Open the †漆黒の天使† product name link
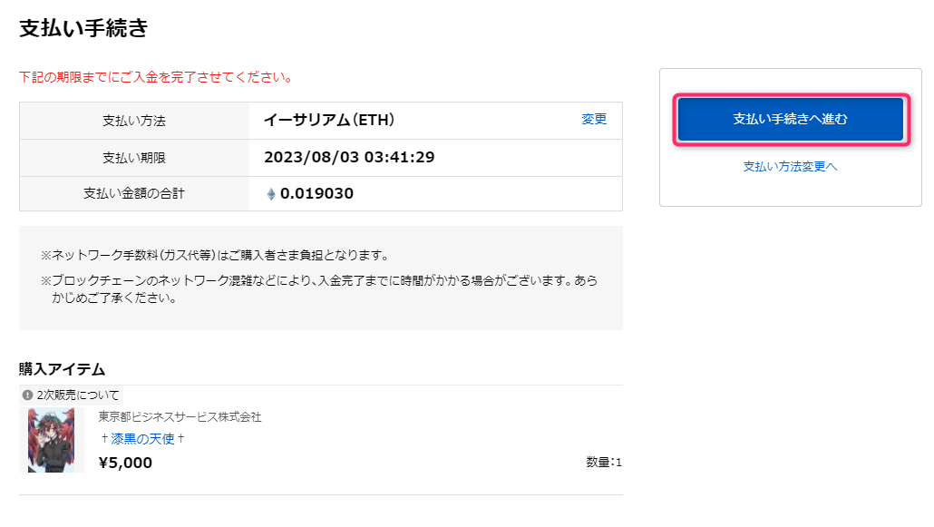The width and height of the screenshot is (934, 527). (143, 439)
